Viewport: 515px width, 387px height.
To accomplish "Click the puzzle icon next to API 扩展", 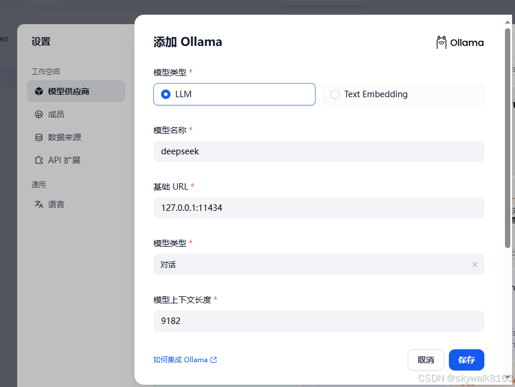I will pyautogui.click(x=39, y=160).
